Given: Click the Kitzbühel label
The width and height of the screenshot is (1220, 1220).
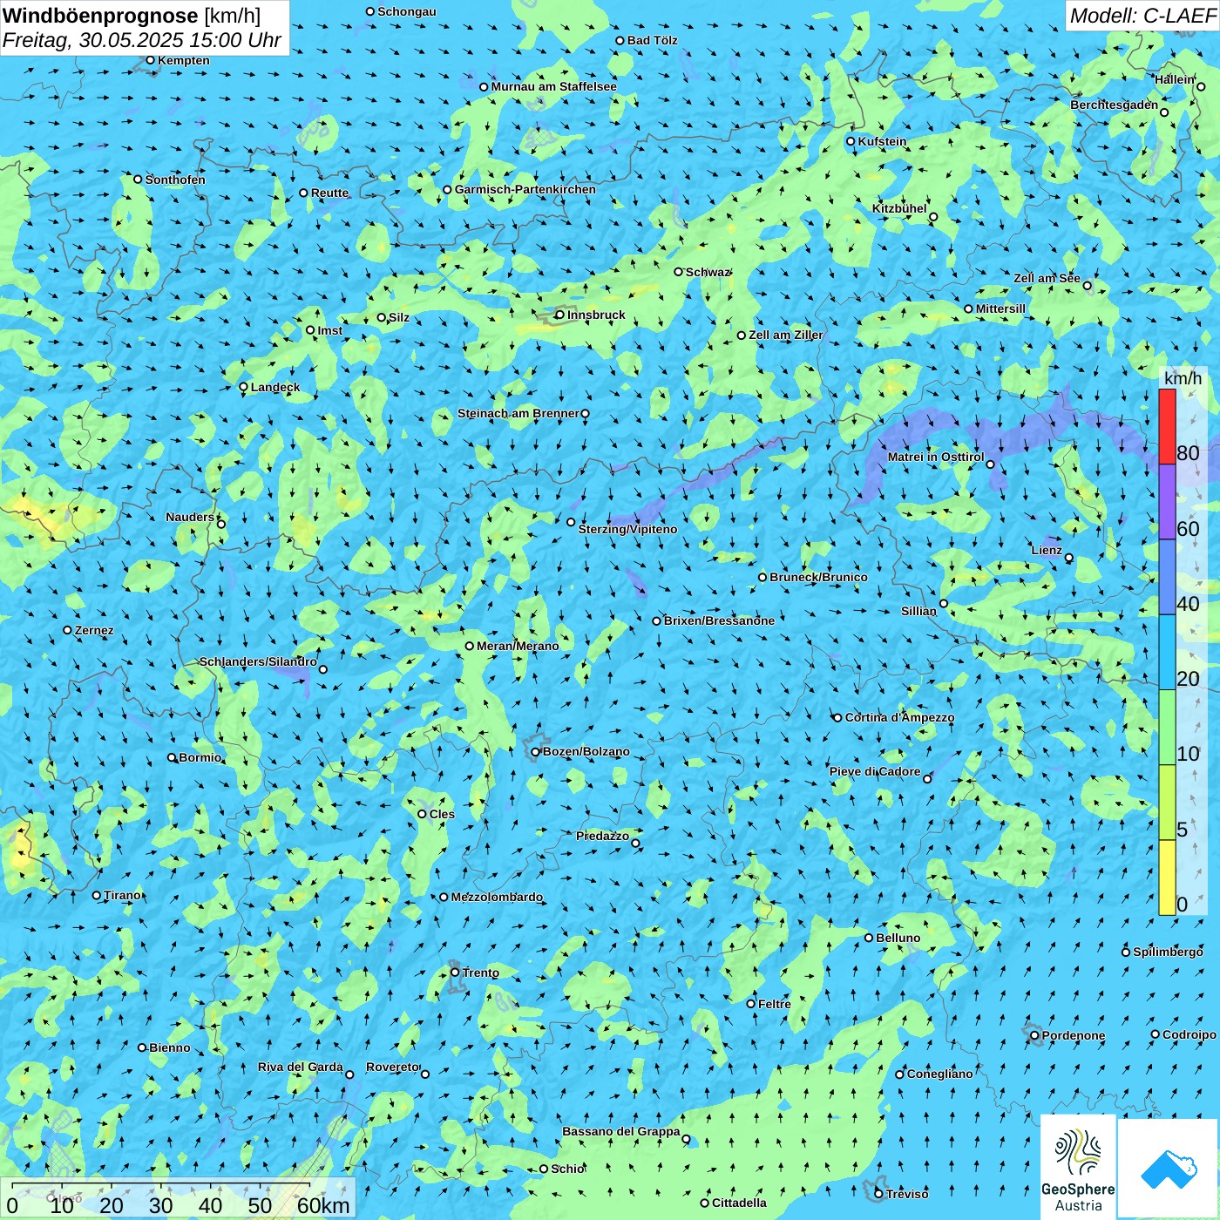Looking at the screenshot, I should (x=899, y=208).
